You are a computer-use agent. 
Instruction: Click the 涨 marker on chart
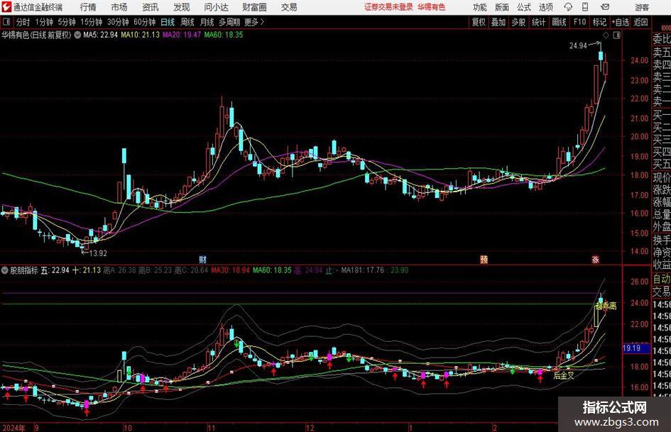coord(595,259)
